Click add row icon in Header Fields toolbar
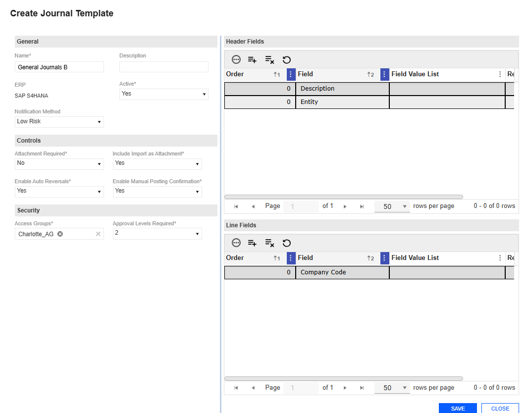 pos(252,60)
